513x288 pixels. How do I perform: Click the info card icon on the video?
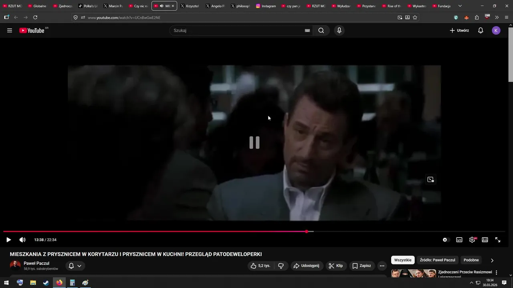[430, 180]
